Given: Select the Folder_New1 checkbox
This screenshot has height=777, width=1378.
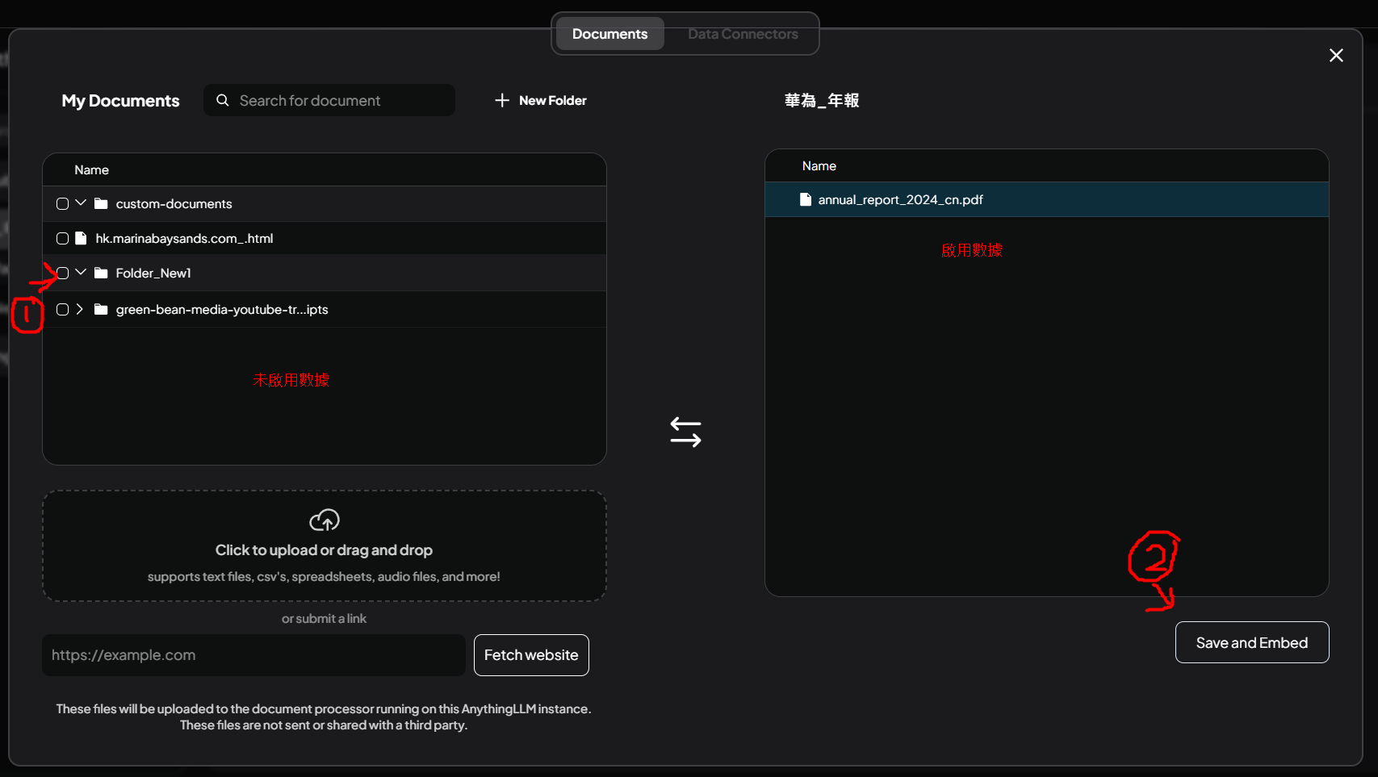Looking at the screenshot, I should point(62,273).
